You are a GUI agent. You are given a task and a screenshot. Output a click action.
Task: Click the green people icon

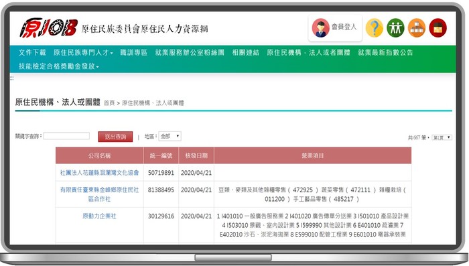[x=395, y=27]
